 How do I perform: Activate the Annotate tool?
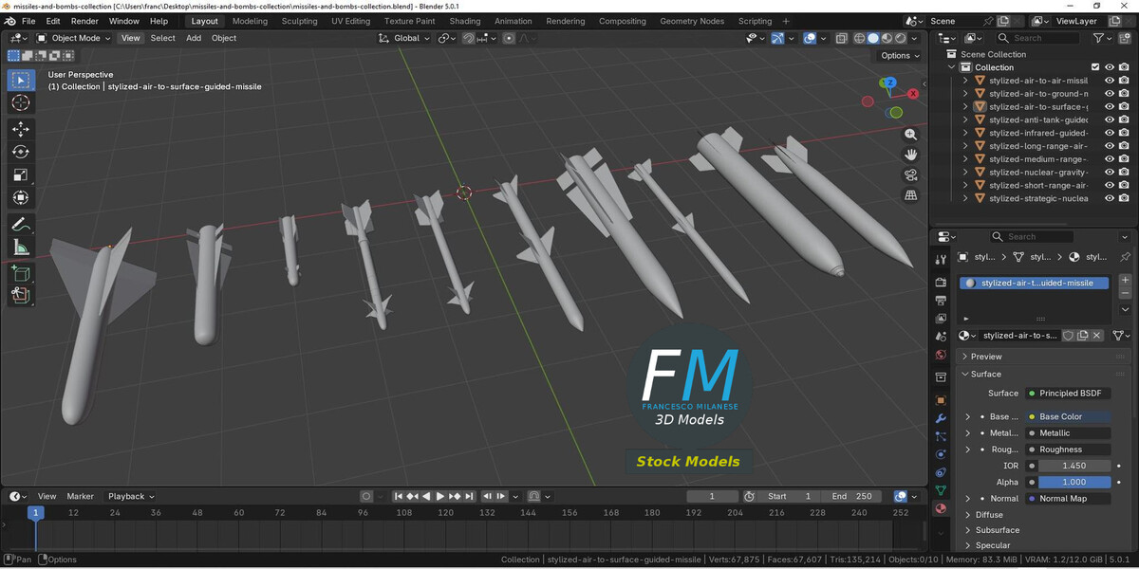(20, 225)
